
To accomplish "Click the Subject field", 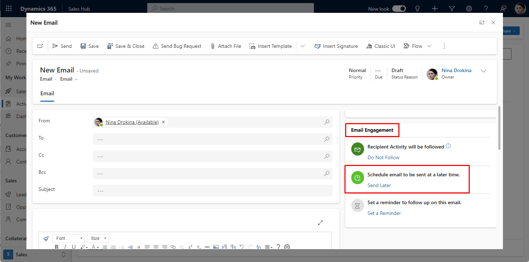I will point(212,191).
